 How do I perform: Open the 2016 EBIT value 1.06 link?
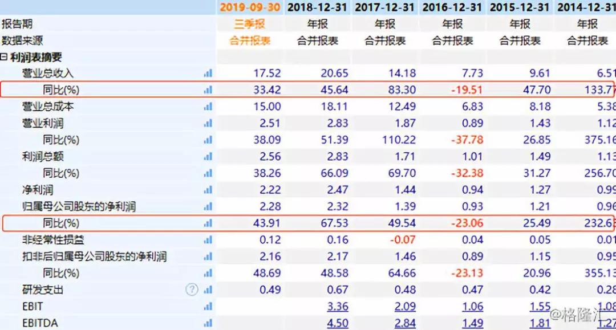tap(472, 307)
